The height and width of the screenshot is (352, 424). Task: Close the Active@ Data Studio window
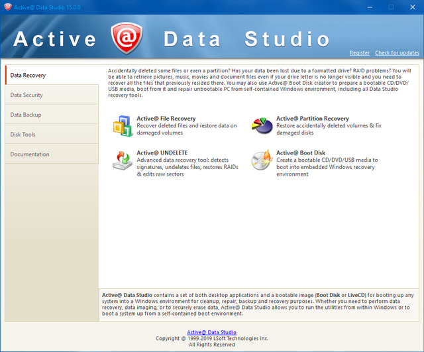click(412, 7)
